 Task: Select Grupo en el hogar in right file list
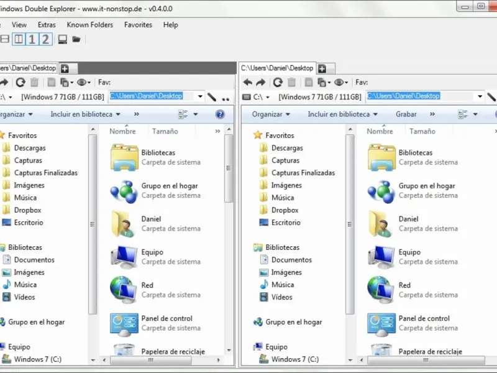pyautogui.click(x=413, y=191)
